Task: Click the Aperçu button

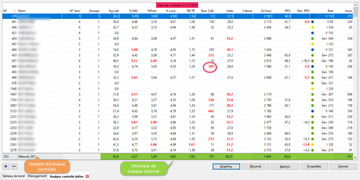Action: [284, 166]
